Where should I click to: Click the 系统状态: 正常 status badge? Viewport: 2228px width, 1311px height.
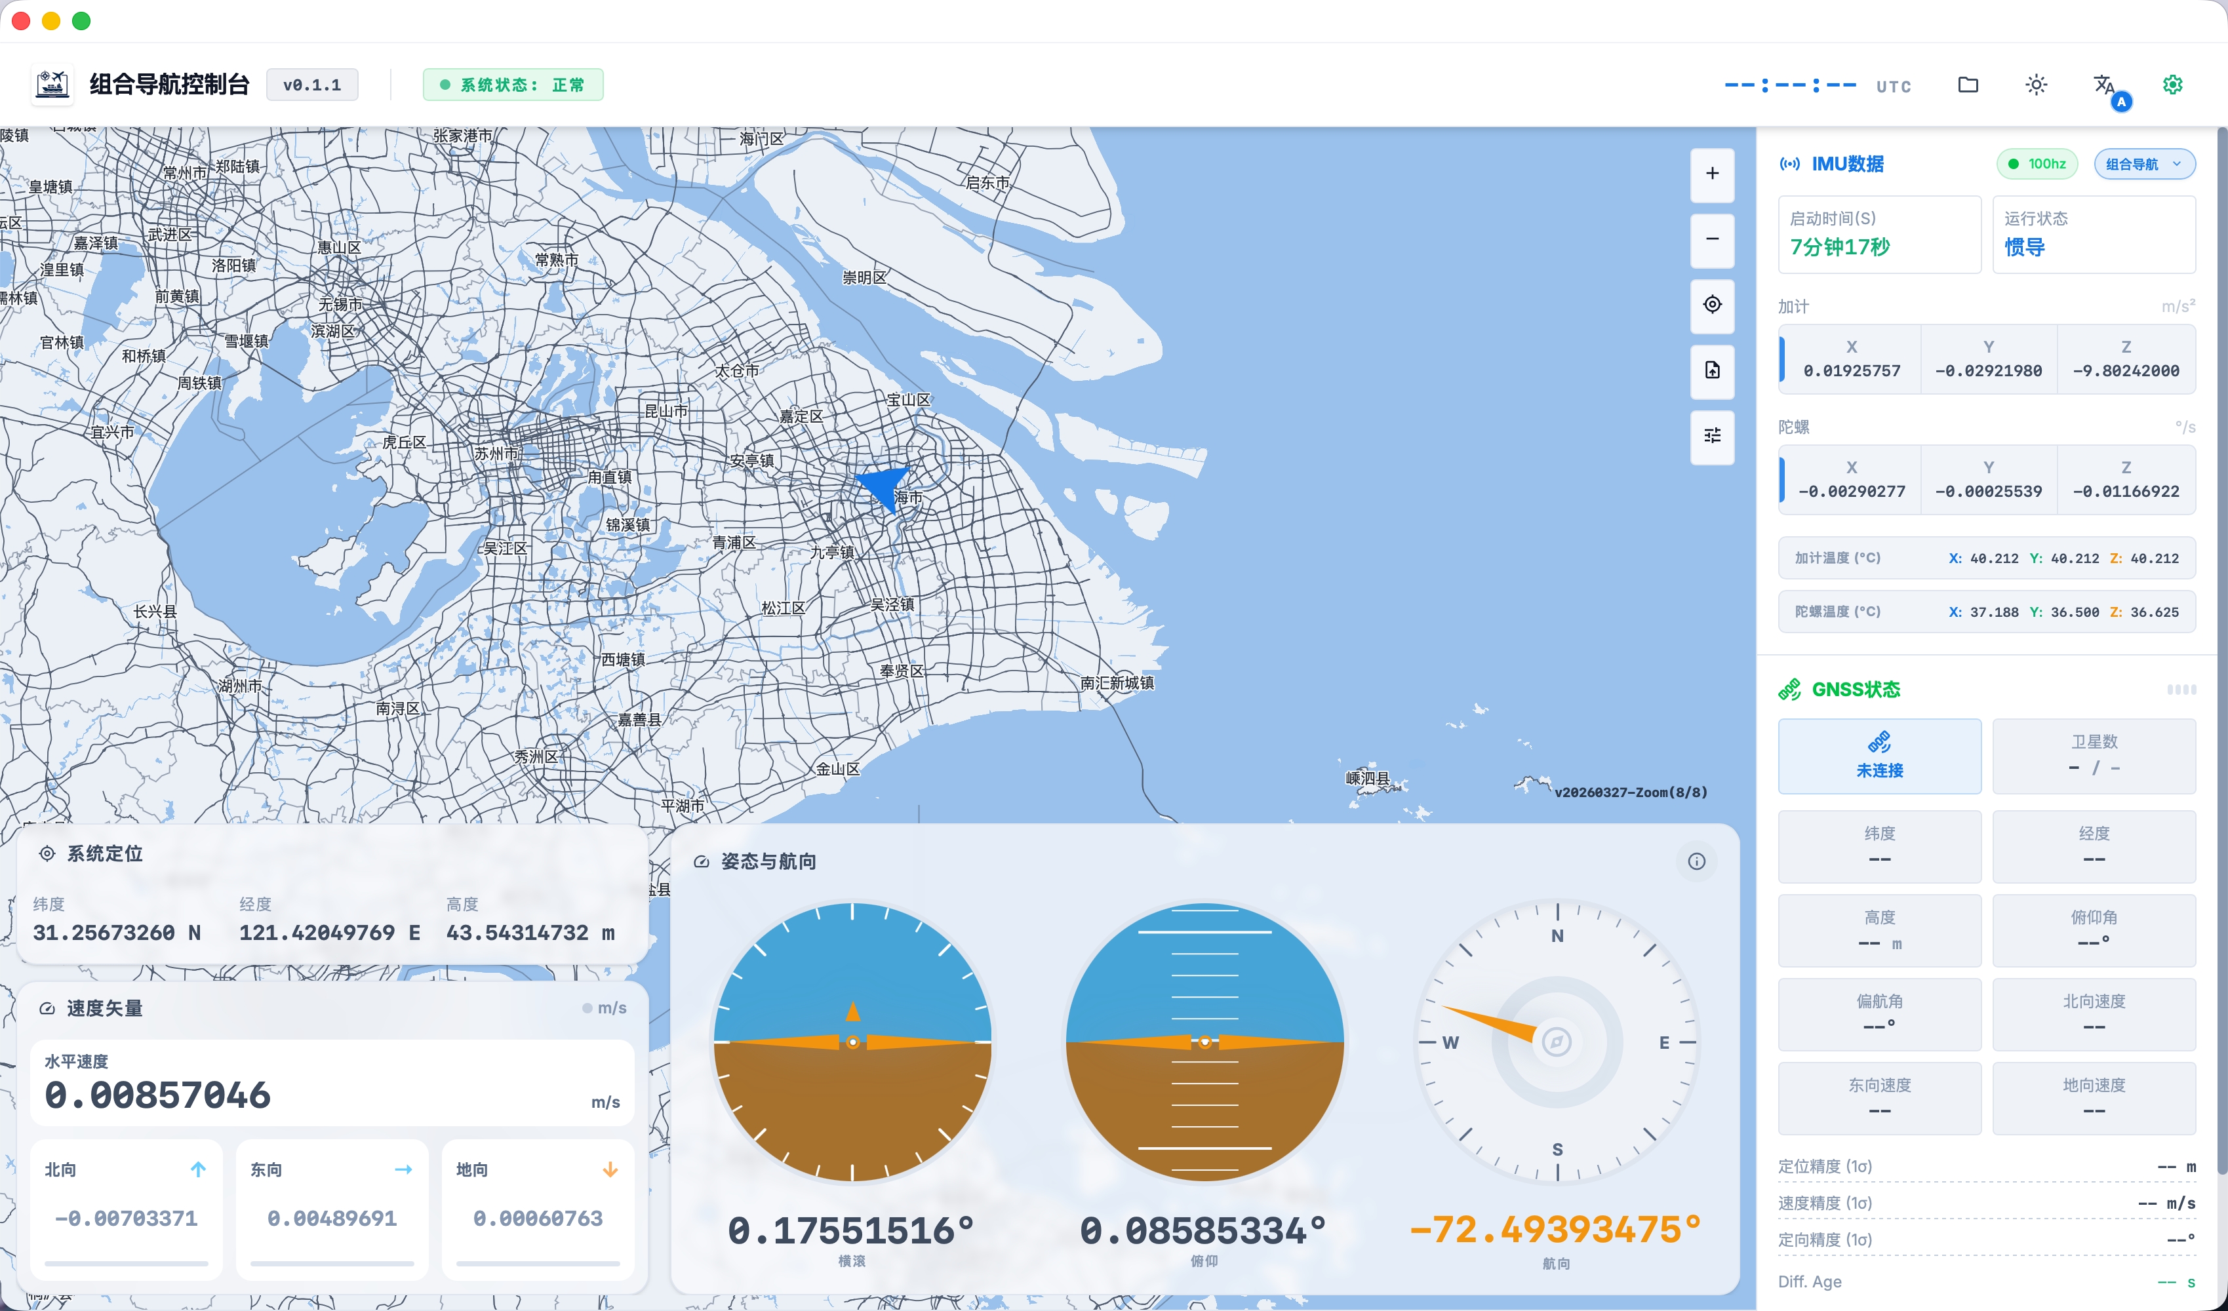click(x=513, y=85)
